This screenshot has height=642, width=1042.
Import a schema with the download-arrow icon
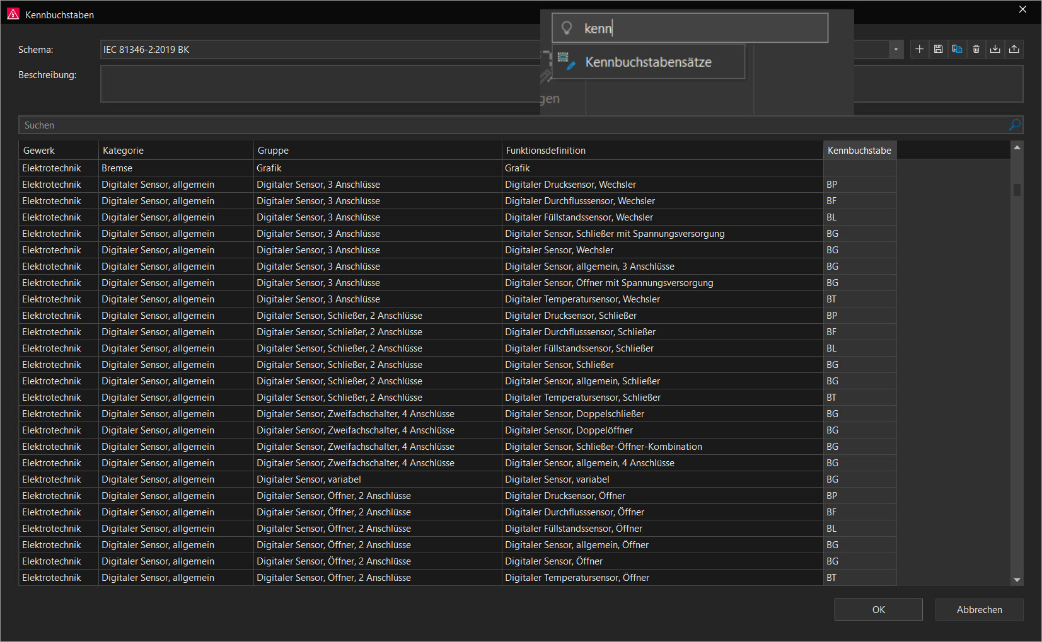click(x=995, y=49)
